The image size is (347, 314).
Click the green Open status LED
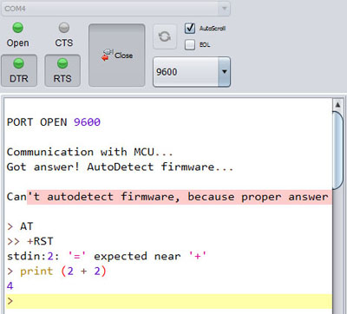[18, 28]
